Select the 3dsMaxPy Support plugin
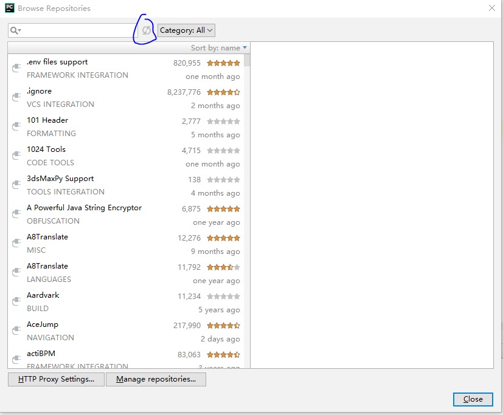 click(x=126, y=185)
